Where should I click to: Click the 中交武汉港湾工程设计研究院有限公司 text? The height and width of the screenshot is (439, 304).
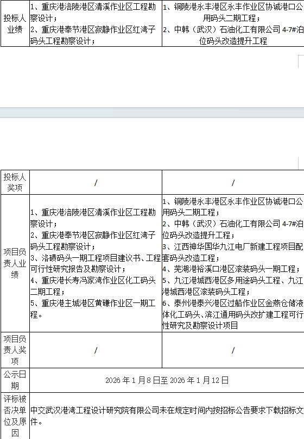pyautogui.click(x=94, y=410)
